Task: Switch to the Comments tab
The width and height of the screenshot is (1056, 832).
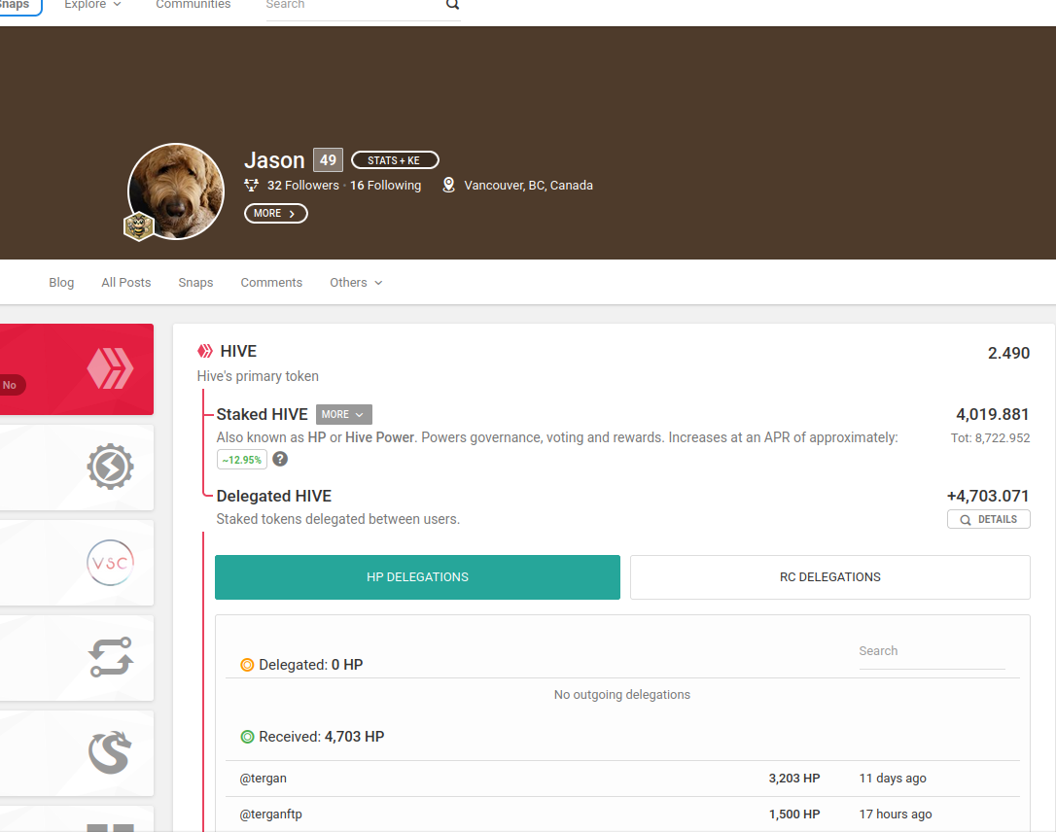Action: (271, 283)
